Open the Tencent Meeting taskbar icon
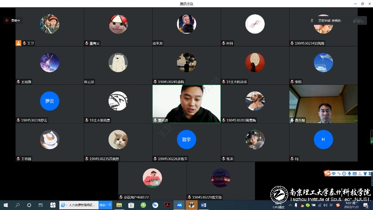The width and height of the screenshot is (373, 210). 179,205
